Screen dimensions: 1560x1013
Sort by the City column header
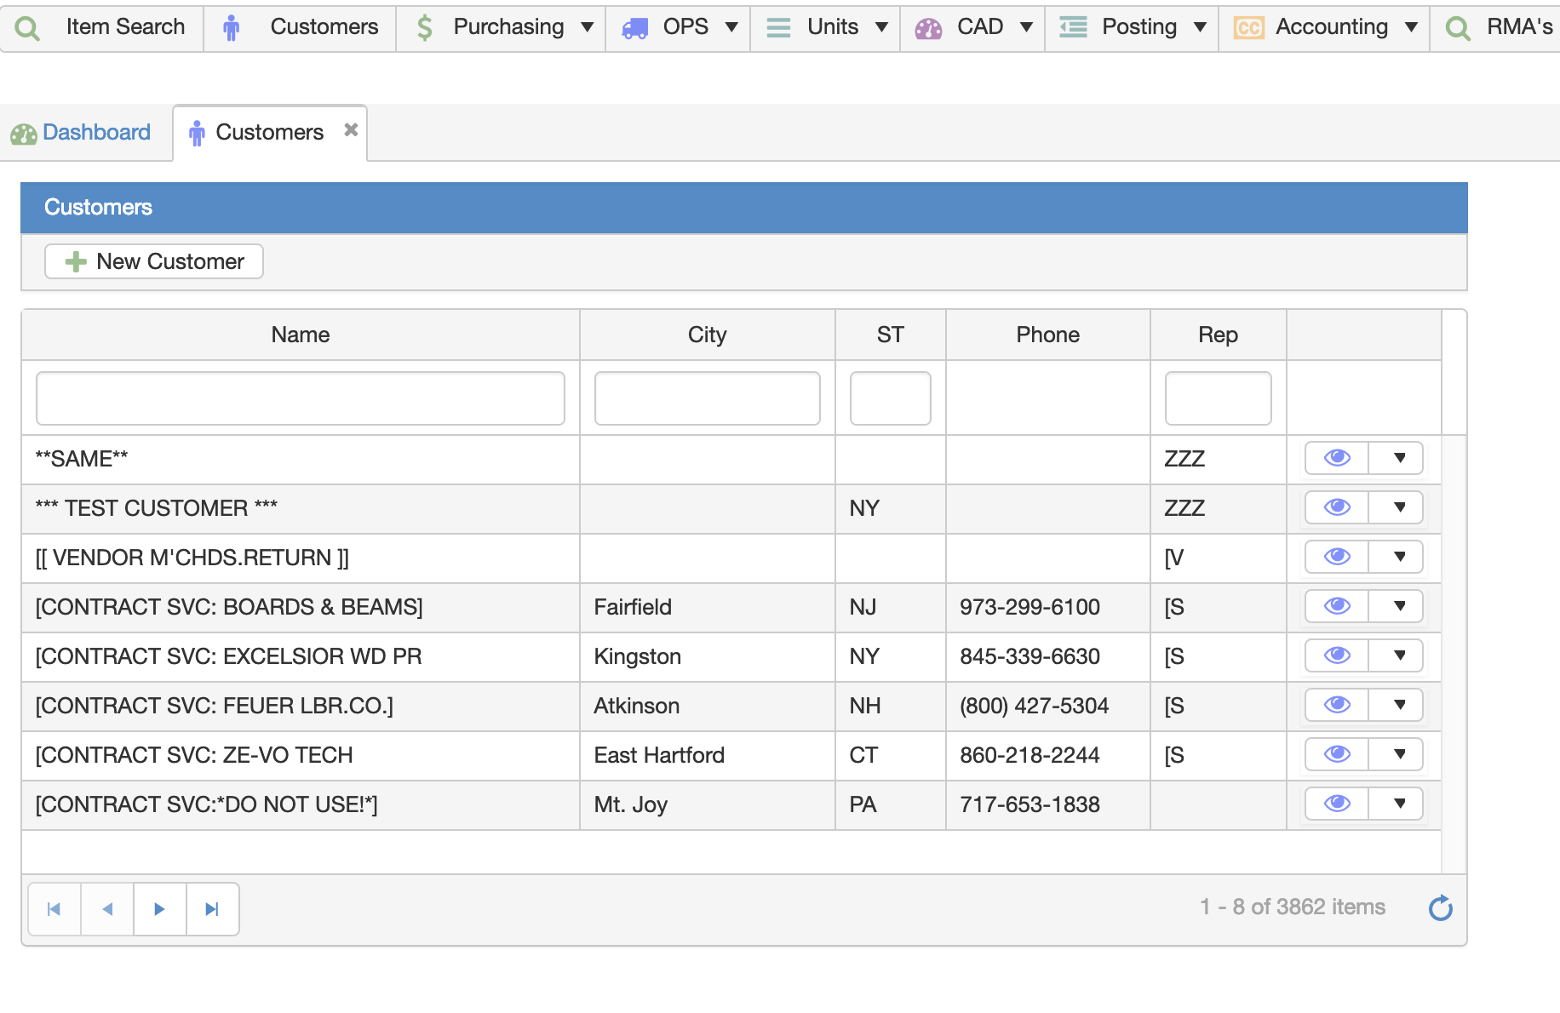[x=708, y=335]
